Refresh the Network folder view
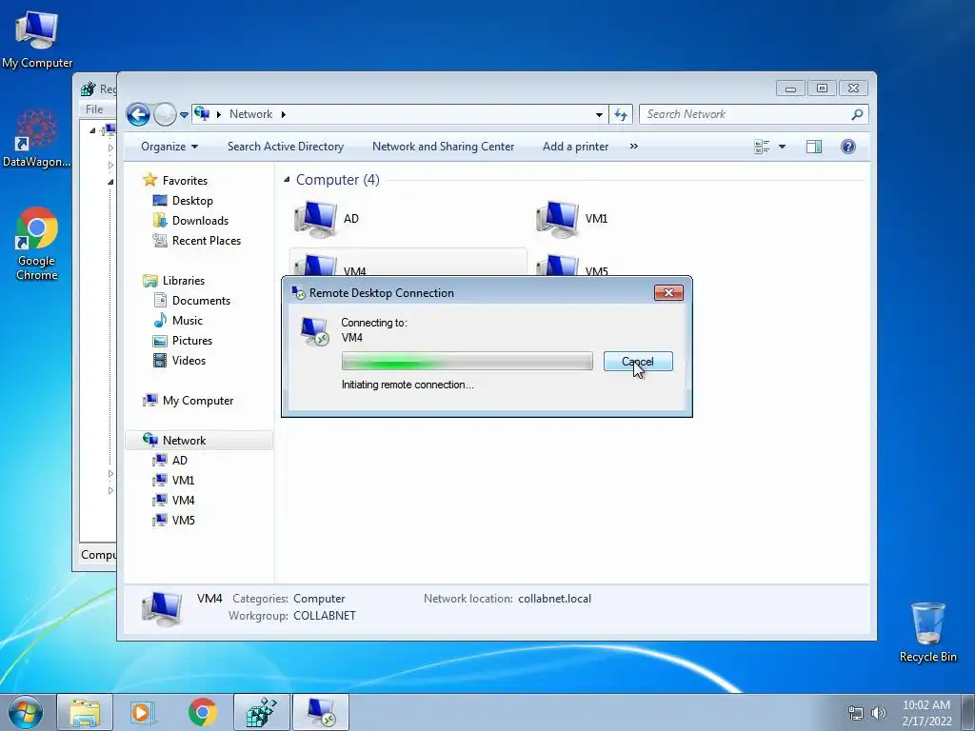 pos(621,114)
